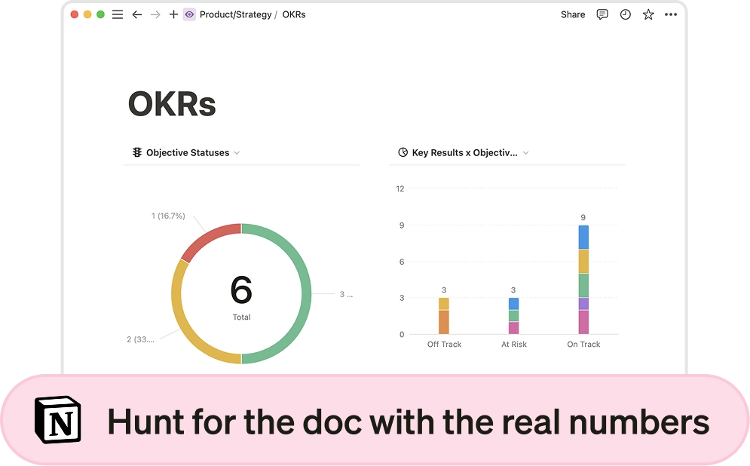
Task: Click the Off Track axis label
Action: (445, 344)
